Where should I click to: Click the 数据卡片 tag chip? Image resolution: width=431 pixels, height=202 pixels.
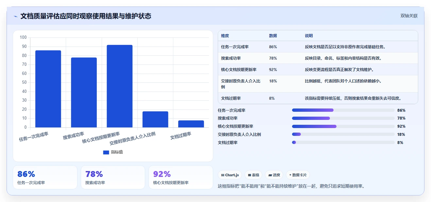(x=298, y=175)
